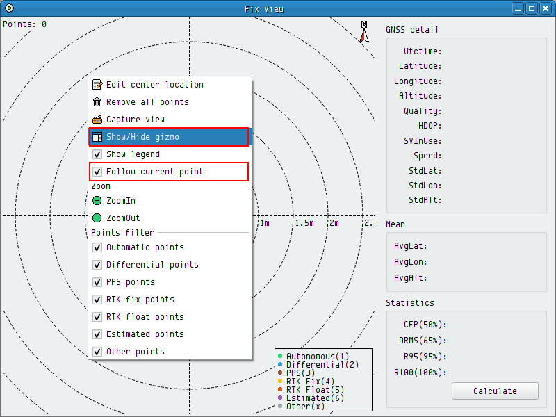Viewport: 556px width, 417px height.
Task: Click green Autonomous(1) legend dot
Action: [280, 356]
